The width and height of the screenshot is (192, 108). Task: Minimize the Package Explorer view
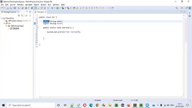click(27, 12)
